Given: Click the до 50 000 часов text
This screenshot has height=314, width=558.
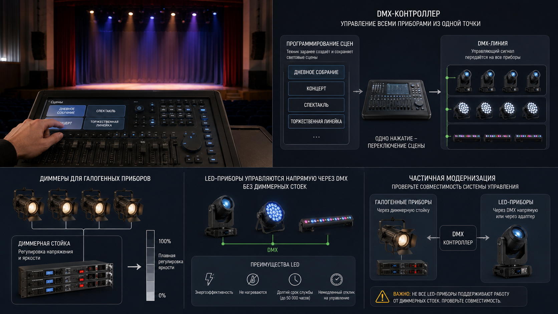Looking at the screenshot, I should (295, 298).
